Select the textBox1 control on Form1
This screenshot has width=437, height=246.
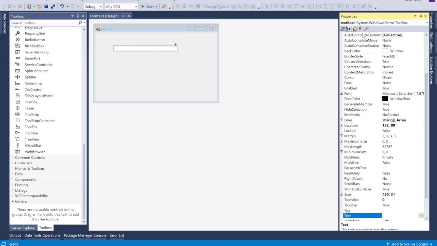coord(145,49)
